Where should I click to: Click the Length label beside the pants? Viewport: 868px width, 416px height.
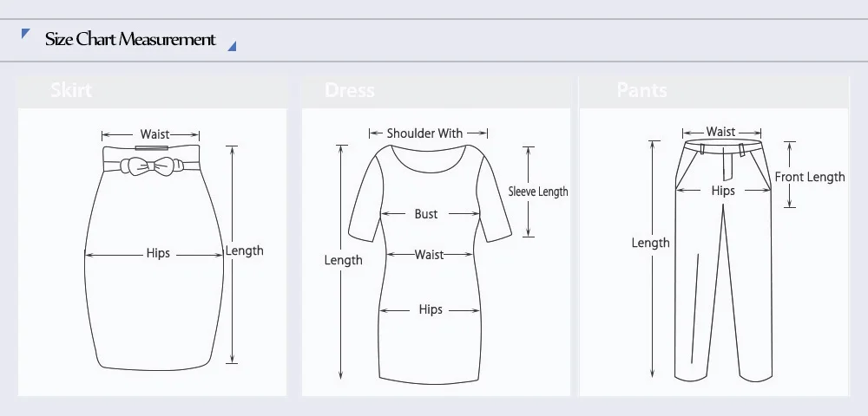[650, 243]
